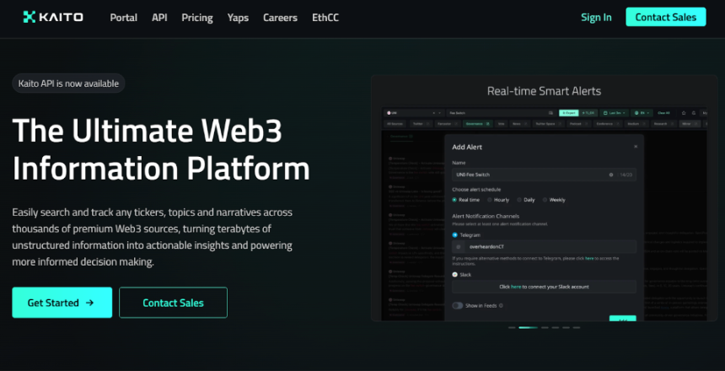
Task: Close the Add Alert dialog with X
Action: click(x=636, y=146)
